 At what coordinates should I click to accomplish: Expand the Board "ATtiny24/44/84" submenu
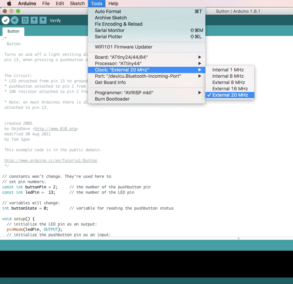[x=147, y=57]
